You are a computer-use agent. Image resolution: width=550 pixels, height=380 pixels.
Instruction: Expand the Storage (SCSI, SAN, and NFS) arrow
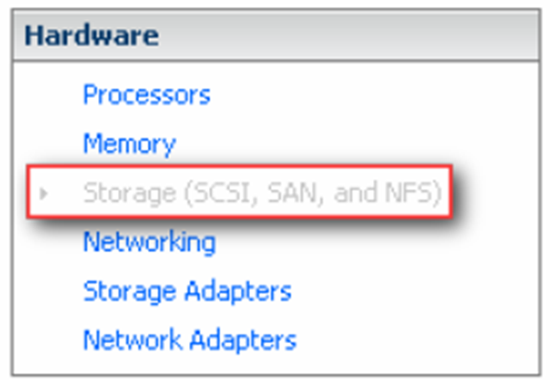click(43, 193)
